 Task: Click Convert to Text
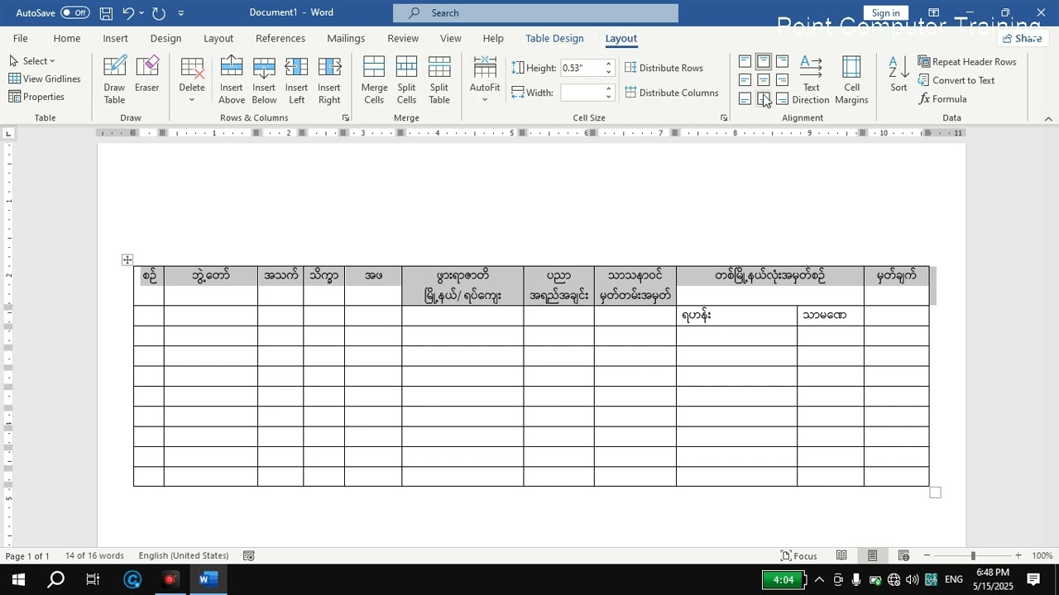click(x=956, y=80)
